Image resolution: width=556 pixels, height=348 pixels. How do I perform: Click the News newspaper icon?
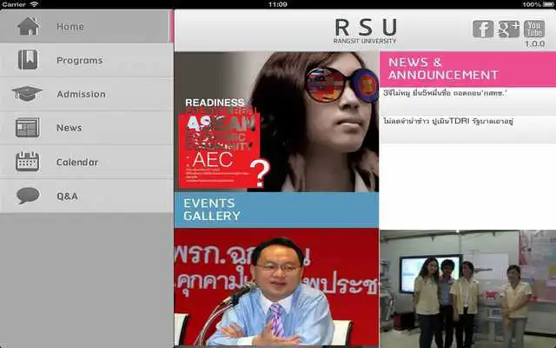[28, 128]
